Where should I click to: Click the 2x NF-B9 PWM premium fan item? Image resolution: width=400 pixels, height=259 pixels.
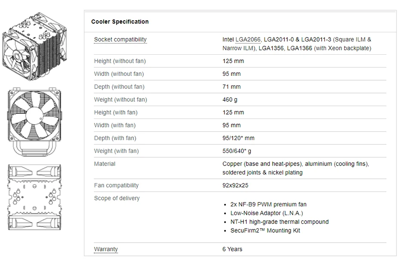(268, 204)
